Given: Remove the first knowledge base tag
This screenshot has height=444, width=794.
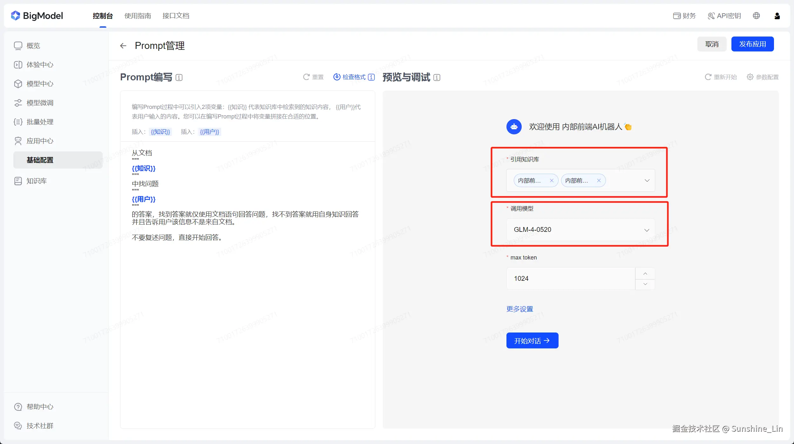Looking at the screenshot, I should 552,180.
